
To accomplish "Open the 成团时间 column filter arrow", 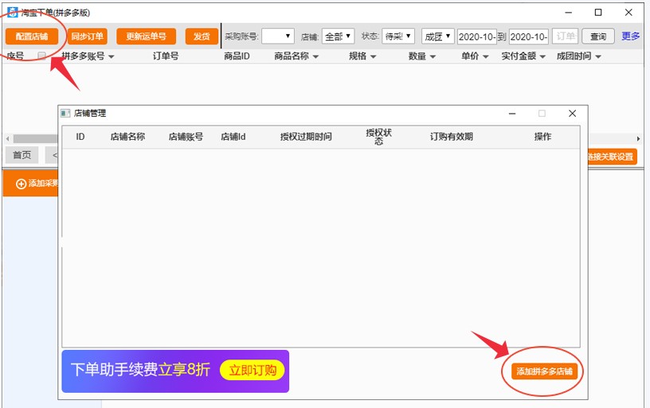I will (598, 56).
